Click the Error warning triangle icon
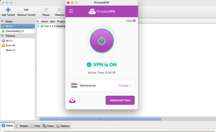216x132 pixels. pos(3,45)
